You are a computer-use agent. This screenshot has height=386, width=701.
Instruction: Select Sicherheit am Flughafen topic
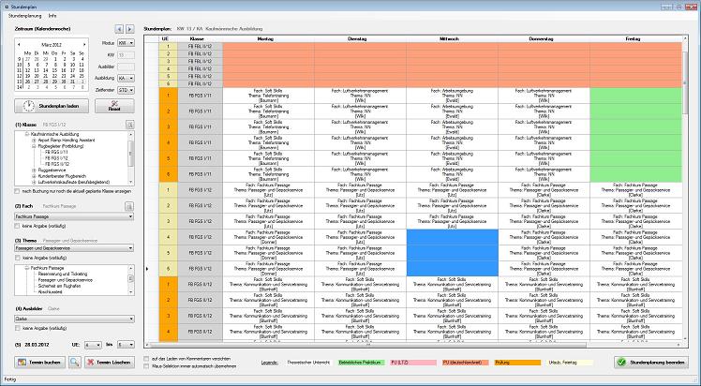click(x=59, y=286)
